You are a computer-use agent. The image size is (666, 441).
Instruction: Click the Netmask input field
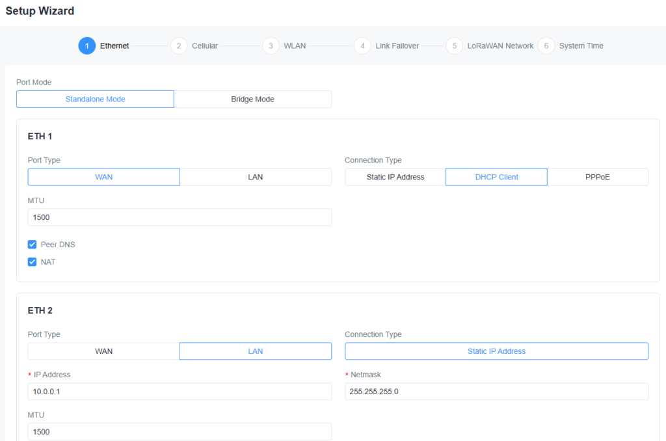click(496, 392)
